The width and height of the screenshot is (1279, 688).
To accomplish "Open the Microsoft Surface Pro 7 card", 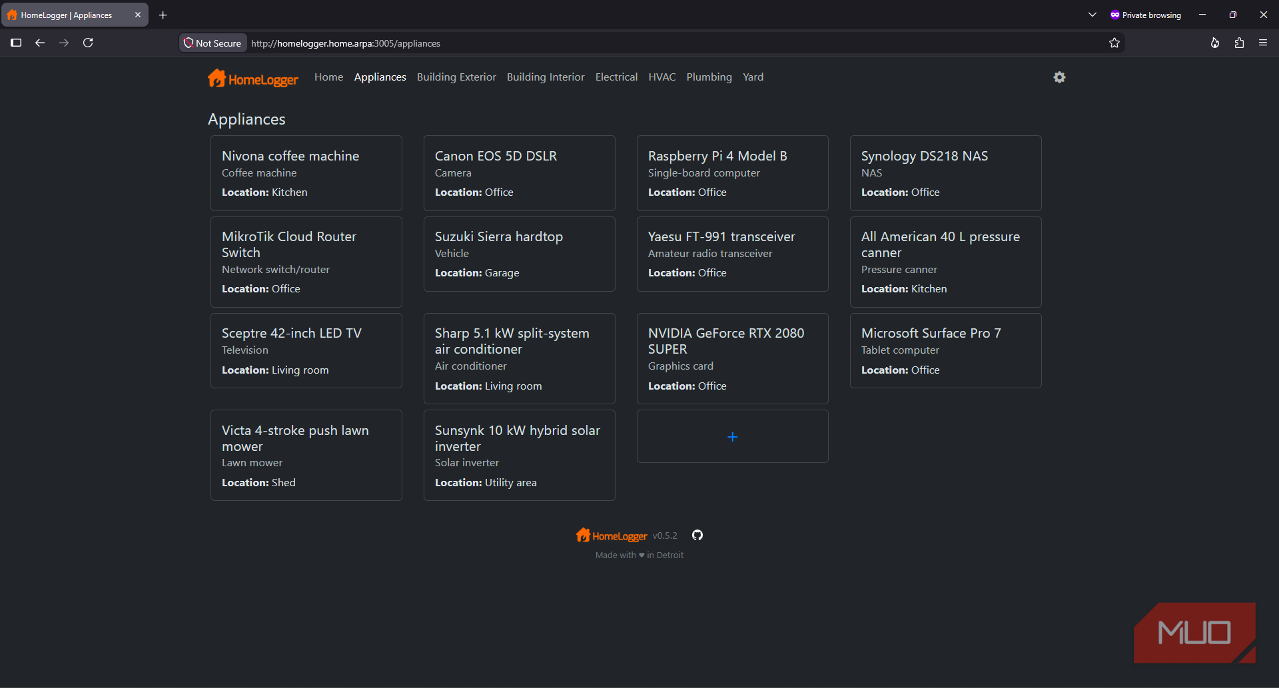I will click(946, 351).
